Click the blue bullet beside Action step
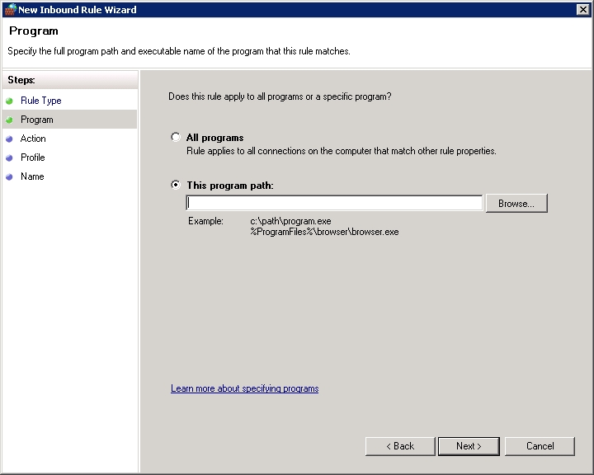 [9, 139]
